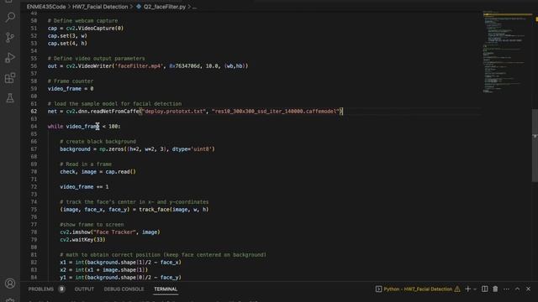The width and height of the screenshot is (538, 302).
Task: Switch to the TERMINAL tab
Action: (x=166, y=289)
